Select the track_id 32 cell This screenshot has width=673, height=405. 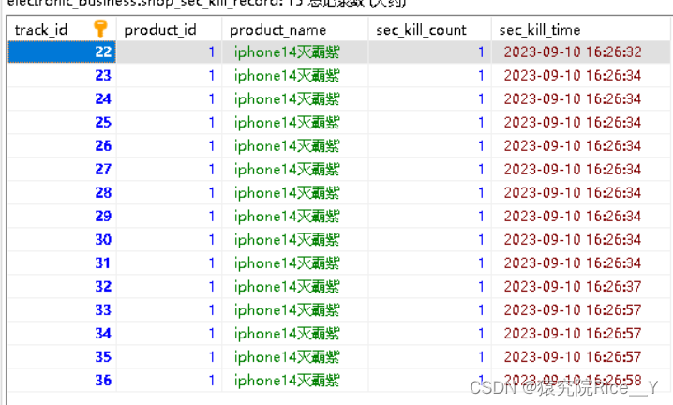click(62, 286)
